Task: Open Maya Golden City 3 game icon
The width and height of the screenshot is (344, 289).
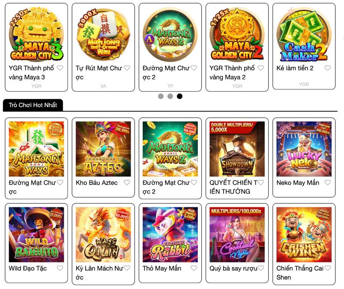Action: (x=37, y=34)
